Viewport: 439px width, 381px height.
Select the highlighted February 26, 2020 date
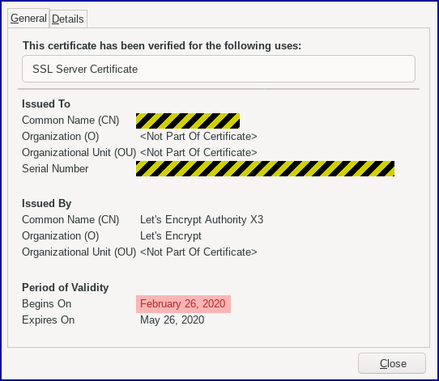[183, 304]
